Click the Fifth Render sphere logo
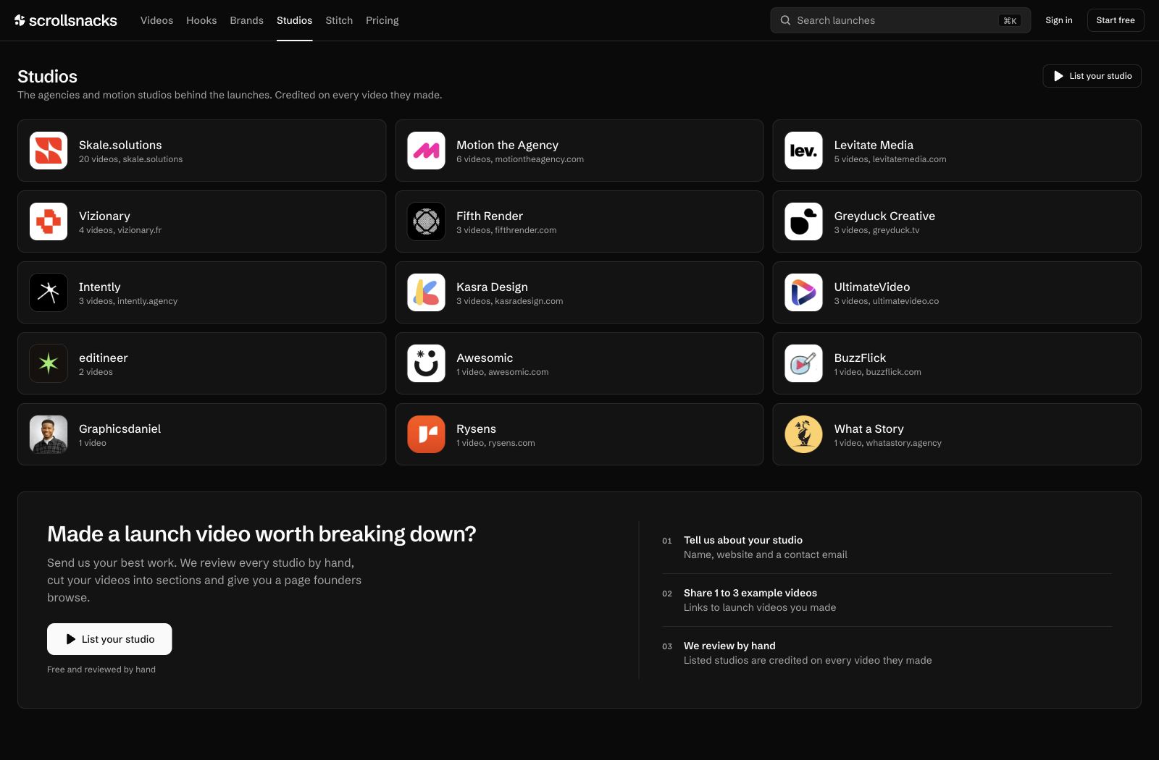 coord(426,221)
